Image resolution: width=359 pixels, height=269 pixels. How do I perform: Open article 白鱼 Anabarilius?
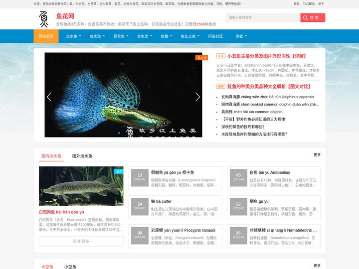(270, 172)
